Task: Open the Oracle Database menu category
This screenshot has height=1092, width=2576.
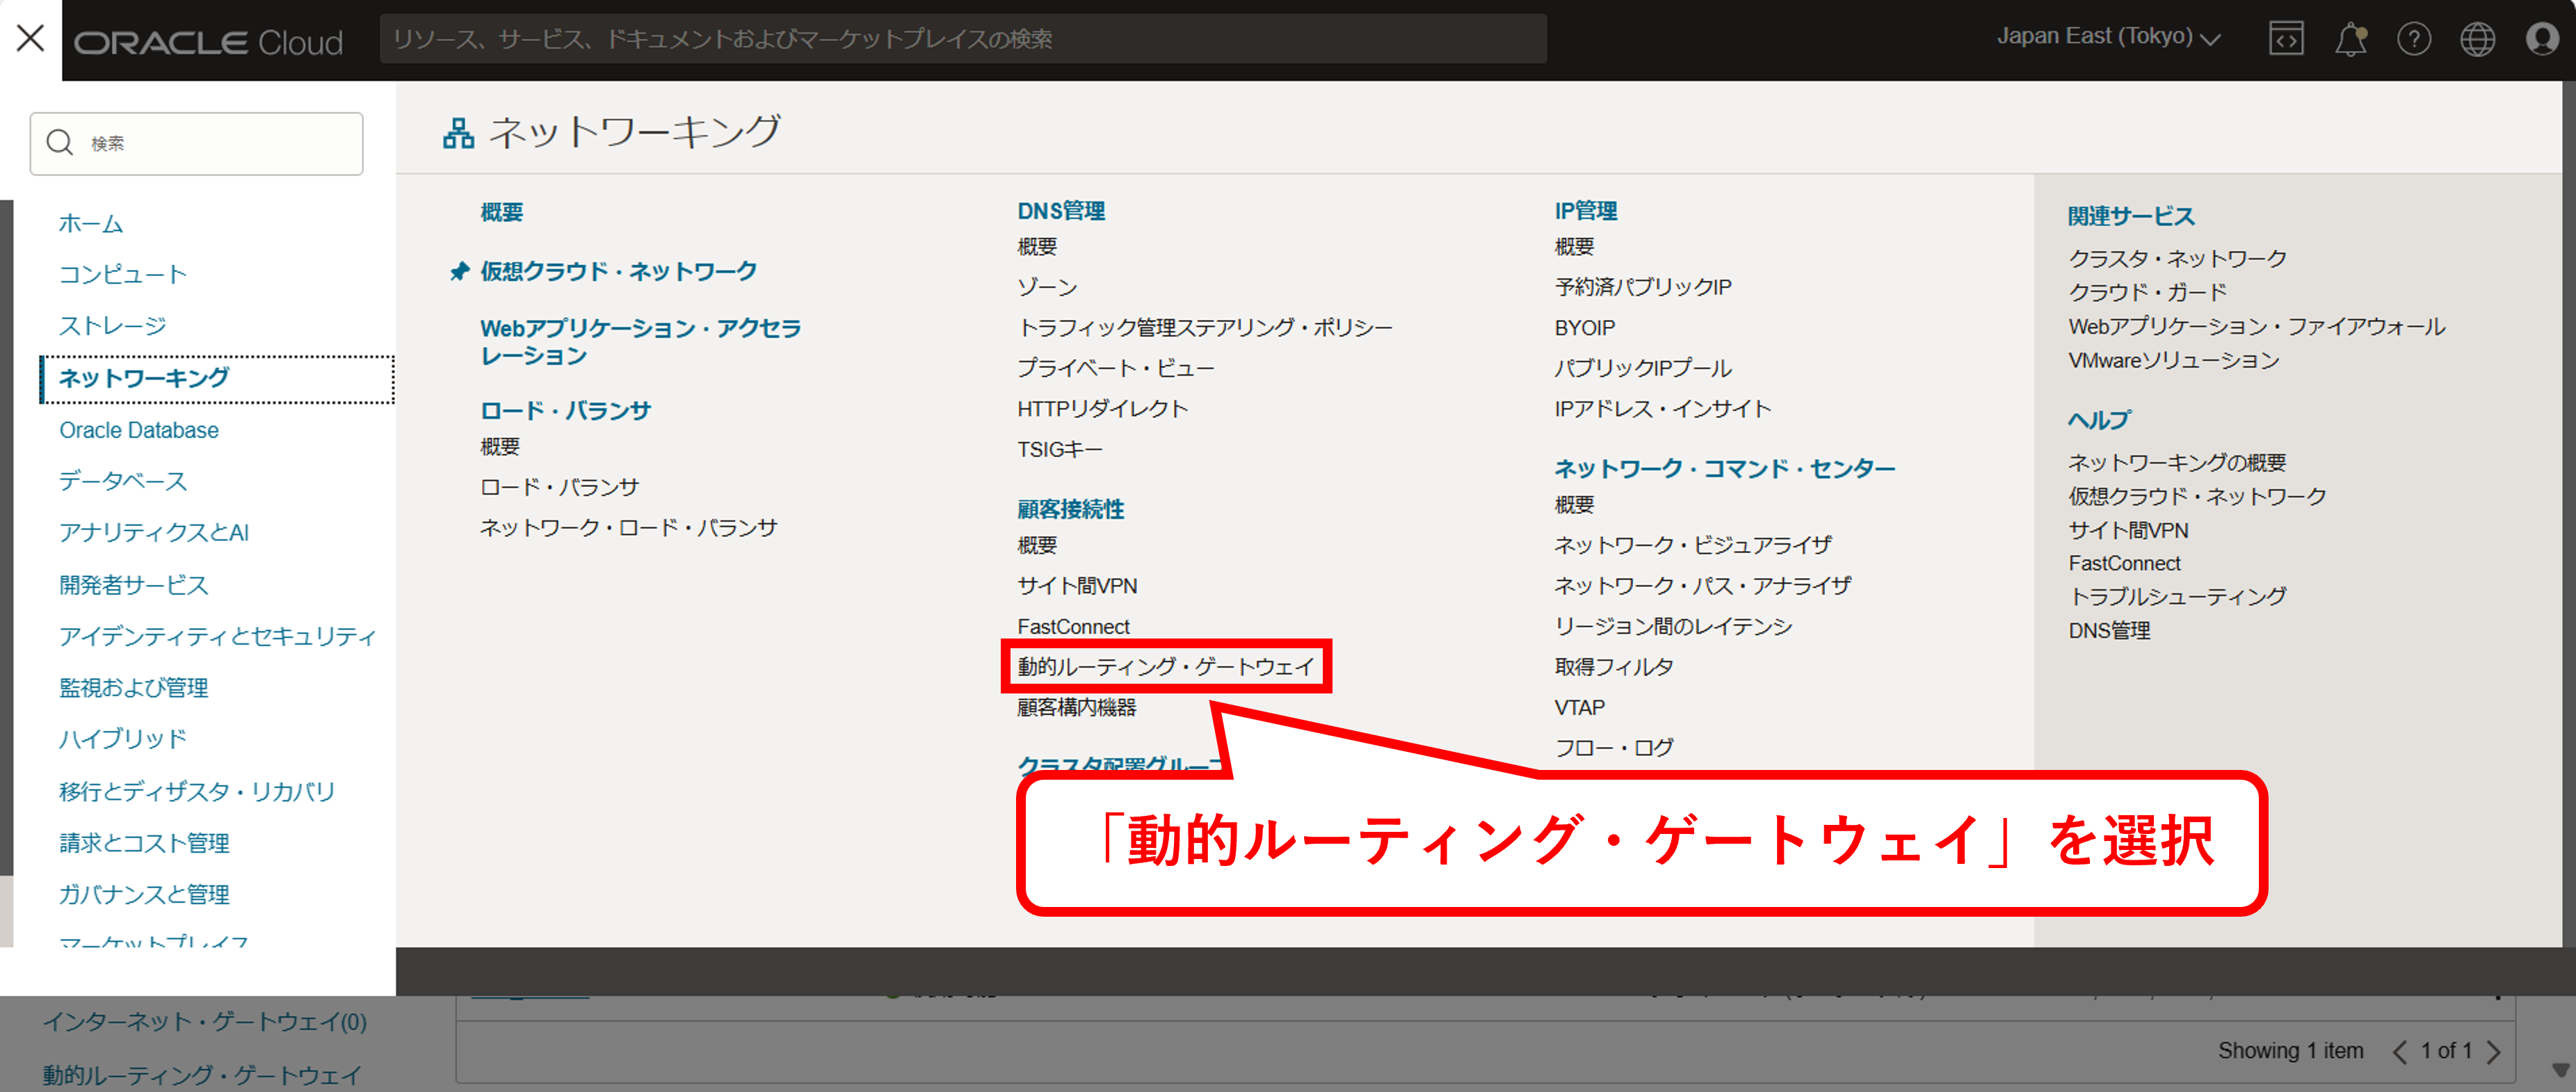Action: pyautogui.click(x=139, y=430)
